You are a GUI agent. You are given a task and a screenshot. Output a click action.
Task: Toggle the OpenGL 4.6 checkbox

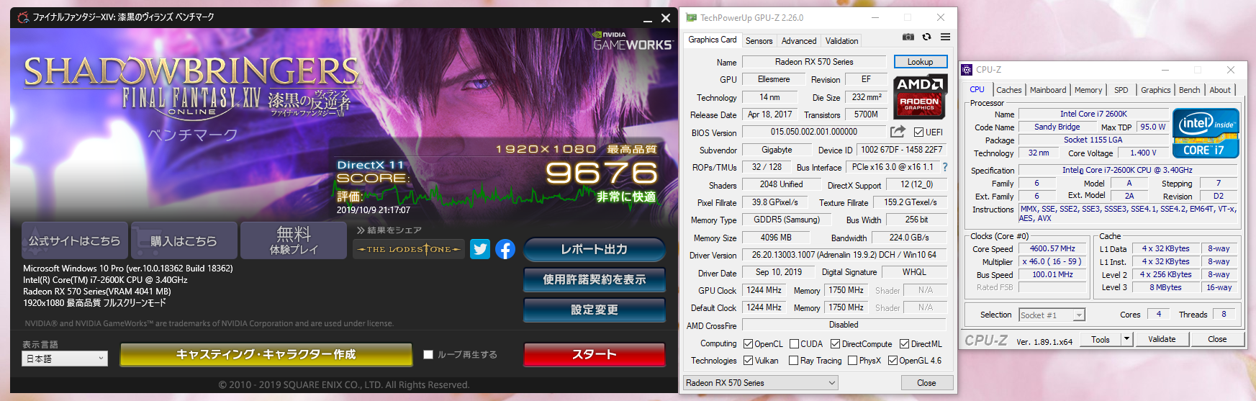coord(893,361)
